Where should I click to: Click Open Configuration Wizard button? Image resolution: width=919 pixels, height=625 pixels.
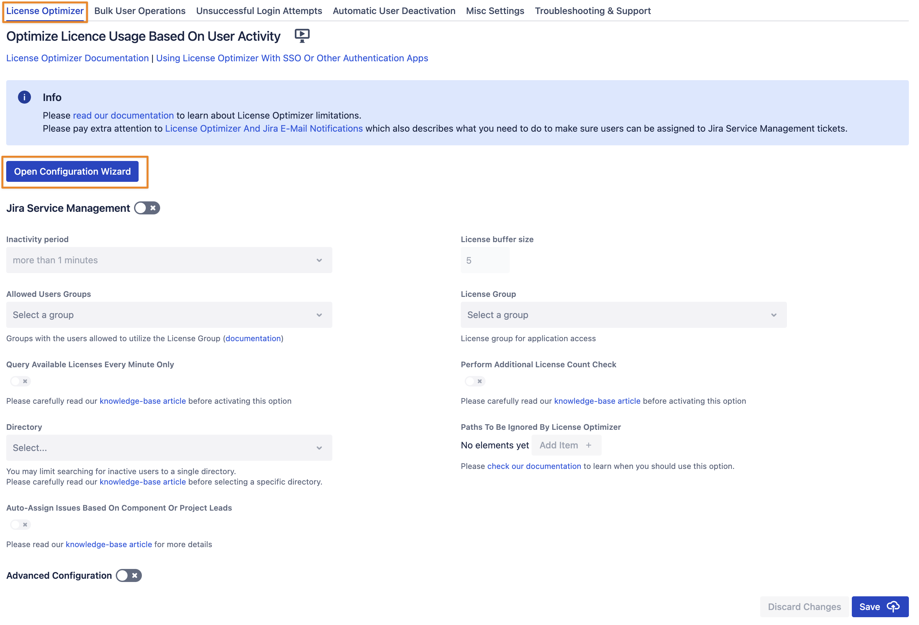72,171
